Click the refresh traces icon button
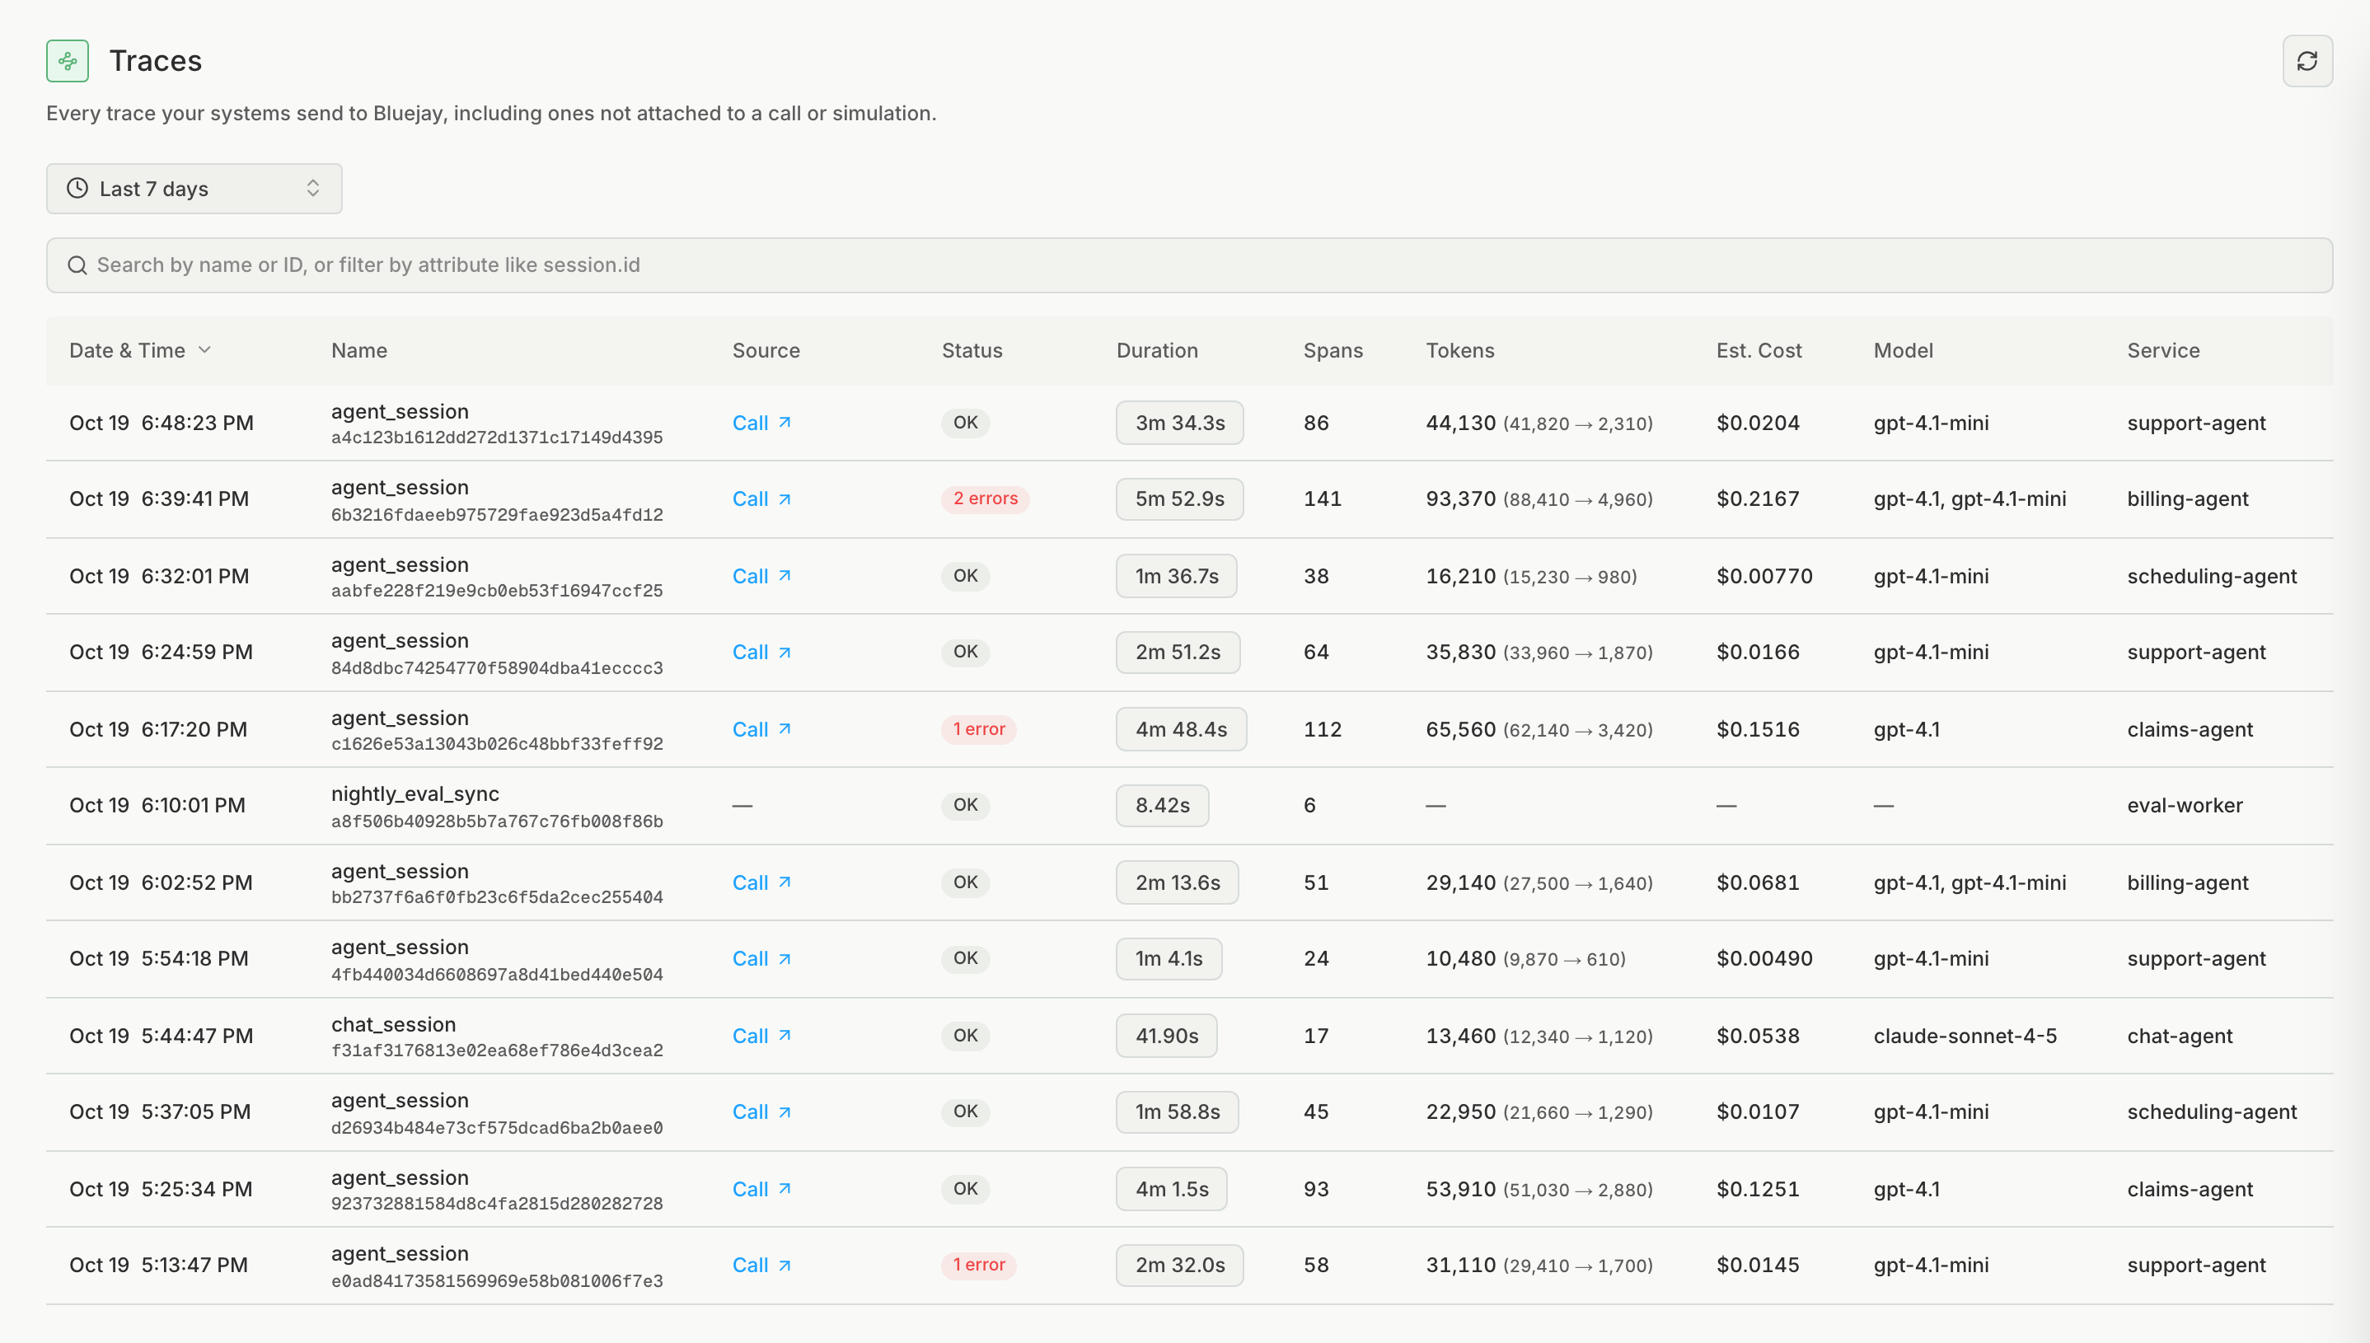Viewport: 2370px width, 1343px height. click(2307, 61)
